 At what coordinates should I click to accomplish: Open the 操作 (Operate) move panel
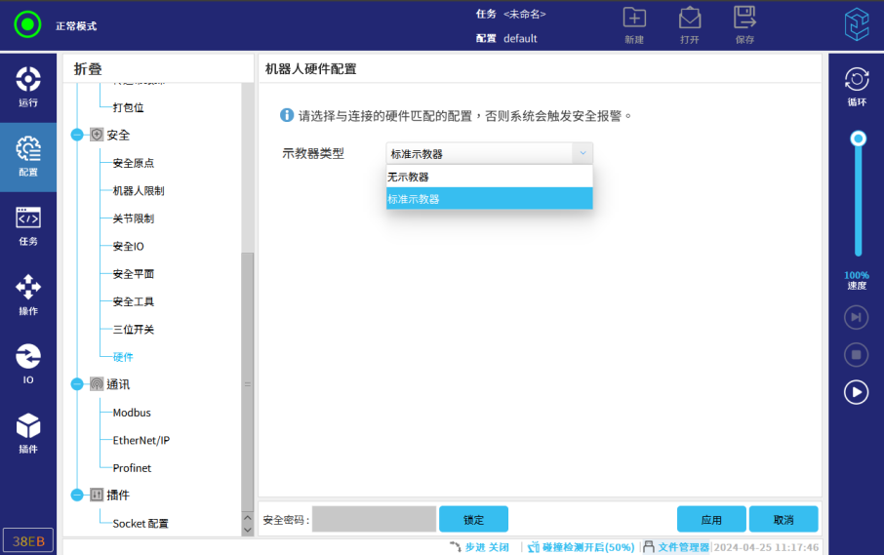[28, 295]
